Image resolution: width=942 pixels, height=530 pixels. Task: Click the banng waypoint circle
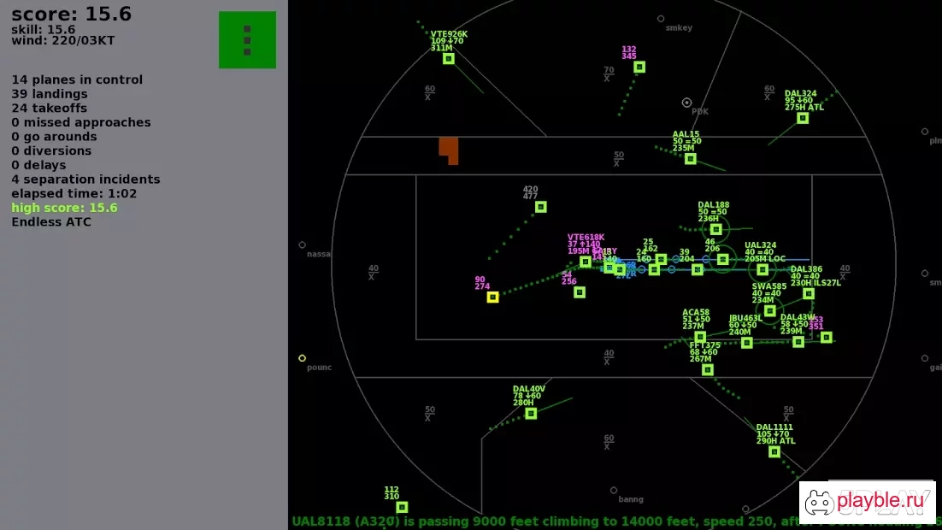(614, 491)
